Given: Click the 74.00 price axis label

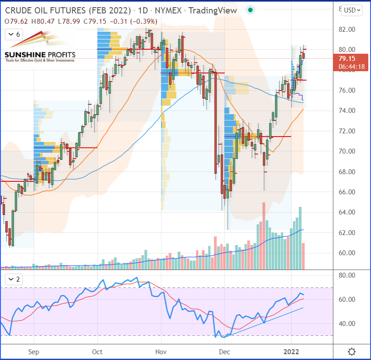Looking at the screenshot, I should point(347,111).
